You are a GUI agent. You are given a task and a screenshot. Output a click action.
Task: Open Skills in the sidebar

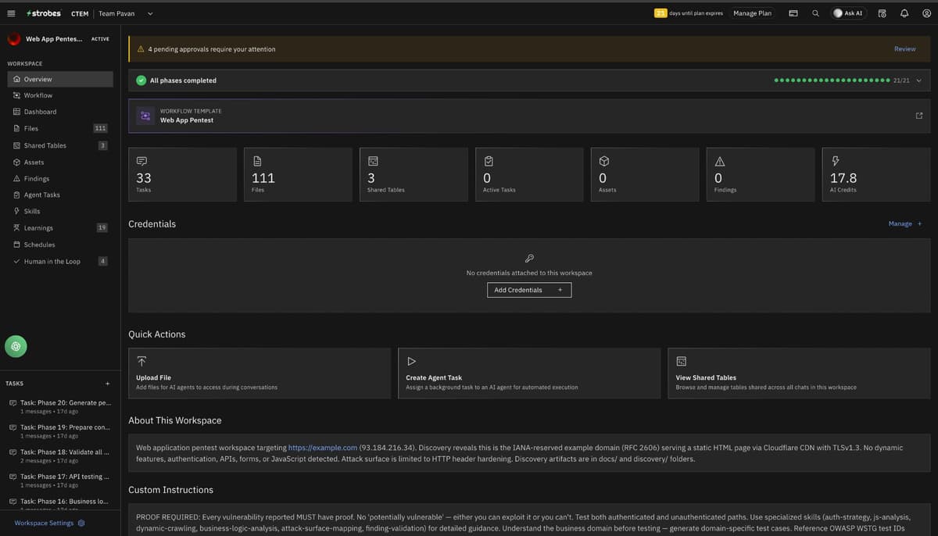point(60,211)
